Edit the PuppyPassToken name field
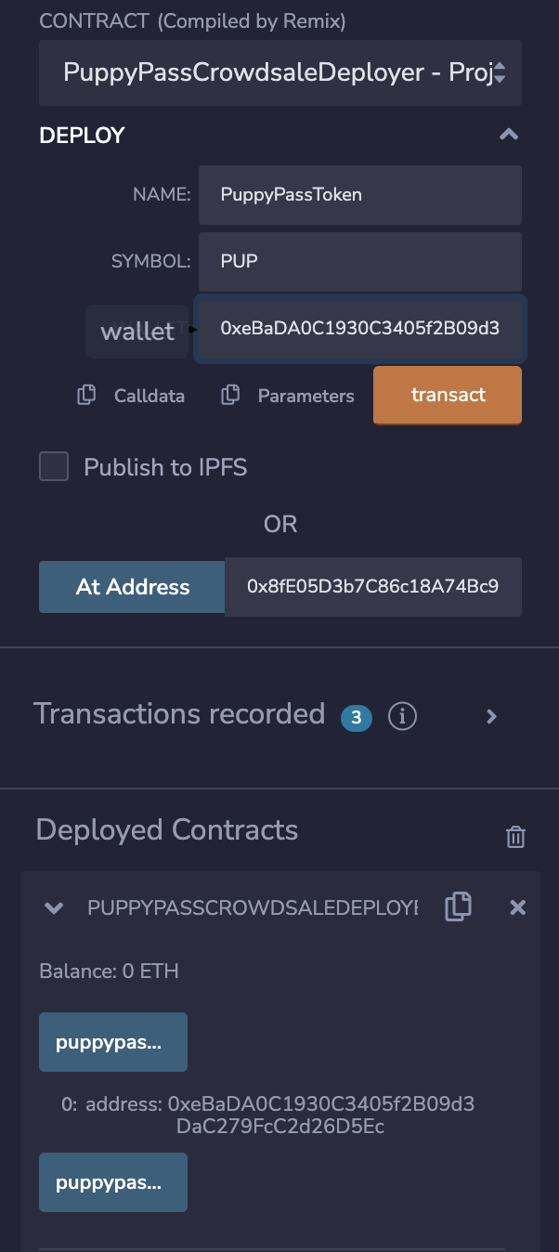This screenshot has width=559, height=1252. click(x=359, y=194)
